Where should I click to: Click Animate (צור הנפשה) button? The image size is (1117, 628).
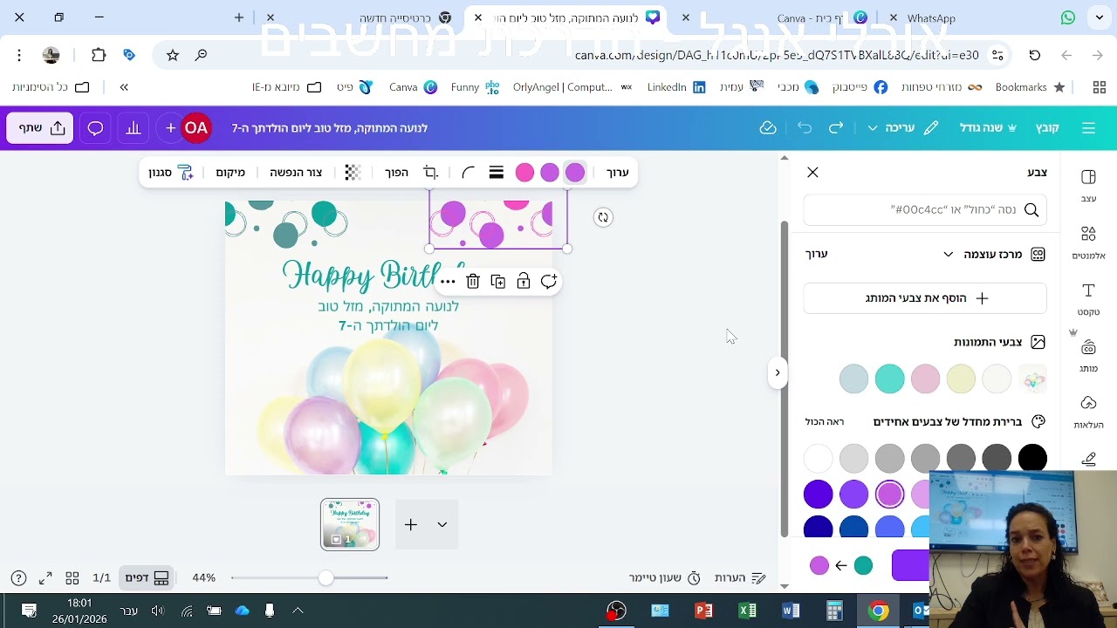coord(296,173)
